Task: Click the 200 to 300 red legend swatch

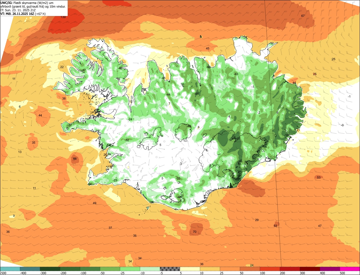Action: (290, 269)
